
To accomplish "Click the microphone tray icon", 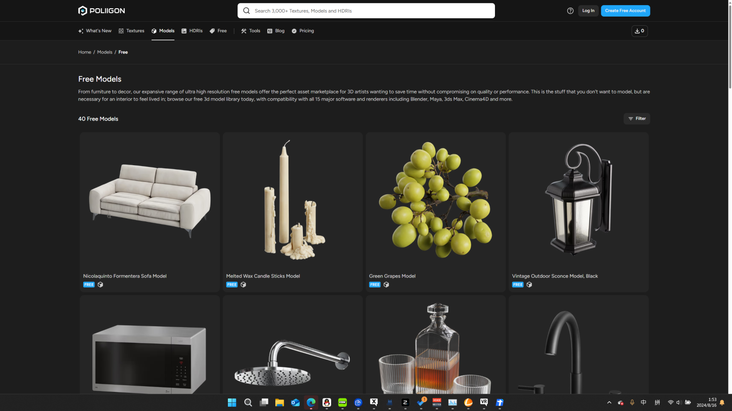I will click(x=632, y=402).
